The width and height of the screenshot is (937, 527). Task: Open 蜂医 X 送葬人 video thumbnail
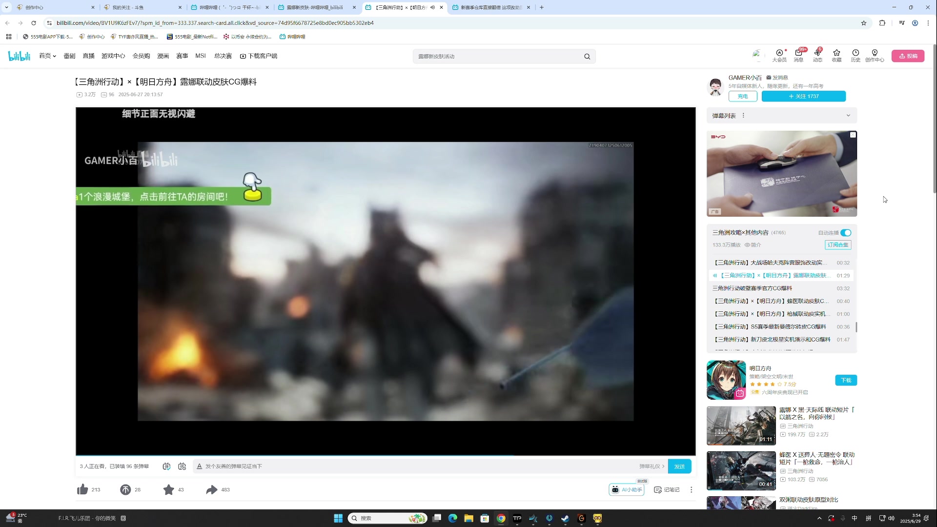pyautogui.click(x=741, y=470)
